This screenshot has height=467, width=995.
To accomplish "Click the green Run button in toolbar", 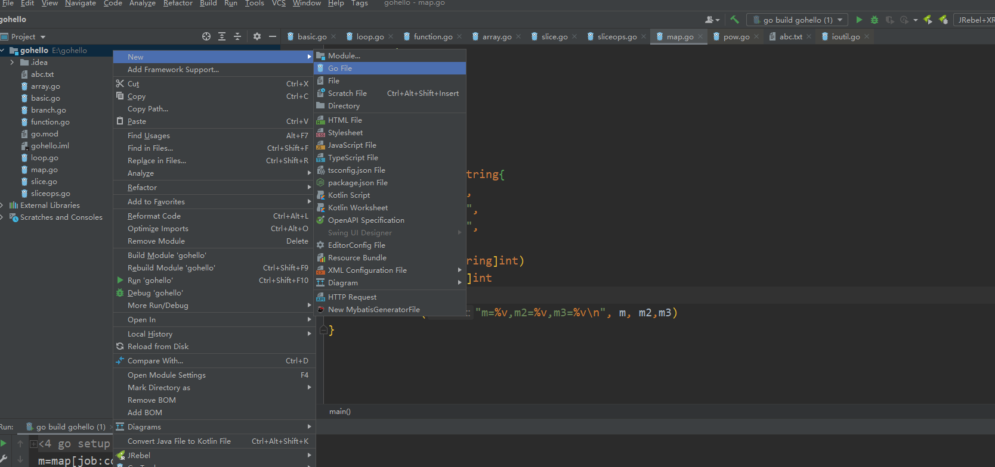I will 859,20.
